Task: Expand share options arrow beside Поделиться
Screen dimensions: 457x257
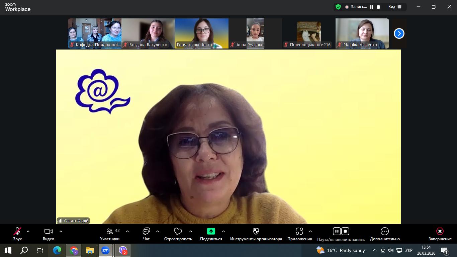Action: tap(223, 231)
